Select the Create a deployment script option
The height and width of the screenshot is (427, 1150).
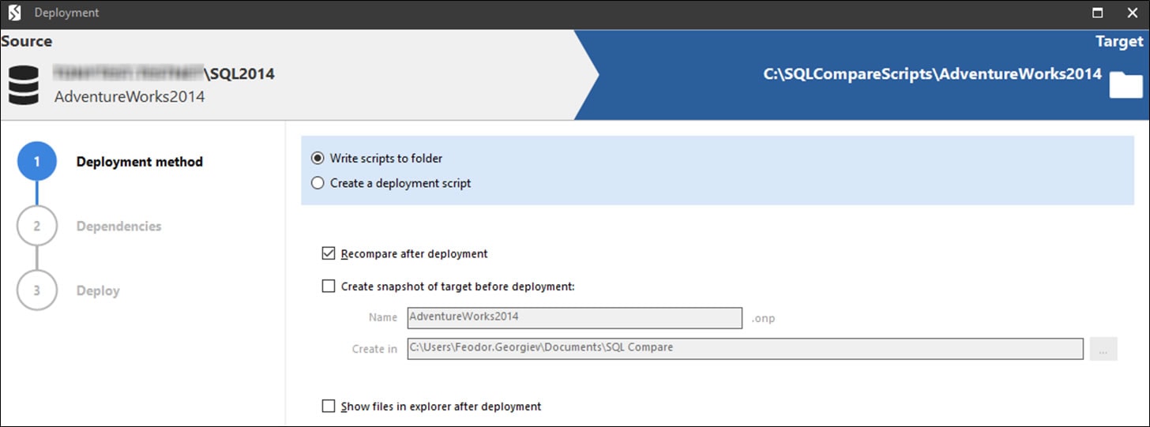(x=318, y=183)
